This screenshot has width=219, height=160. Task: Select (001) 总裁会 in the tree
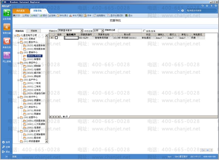click(x=29, y=39)
